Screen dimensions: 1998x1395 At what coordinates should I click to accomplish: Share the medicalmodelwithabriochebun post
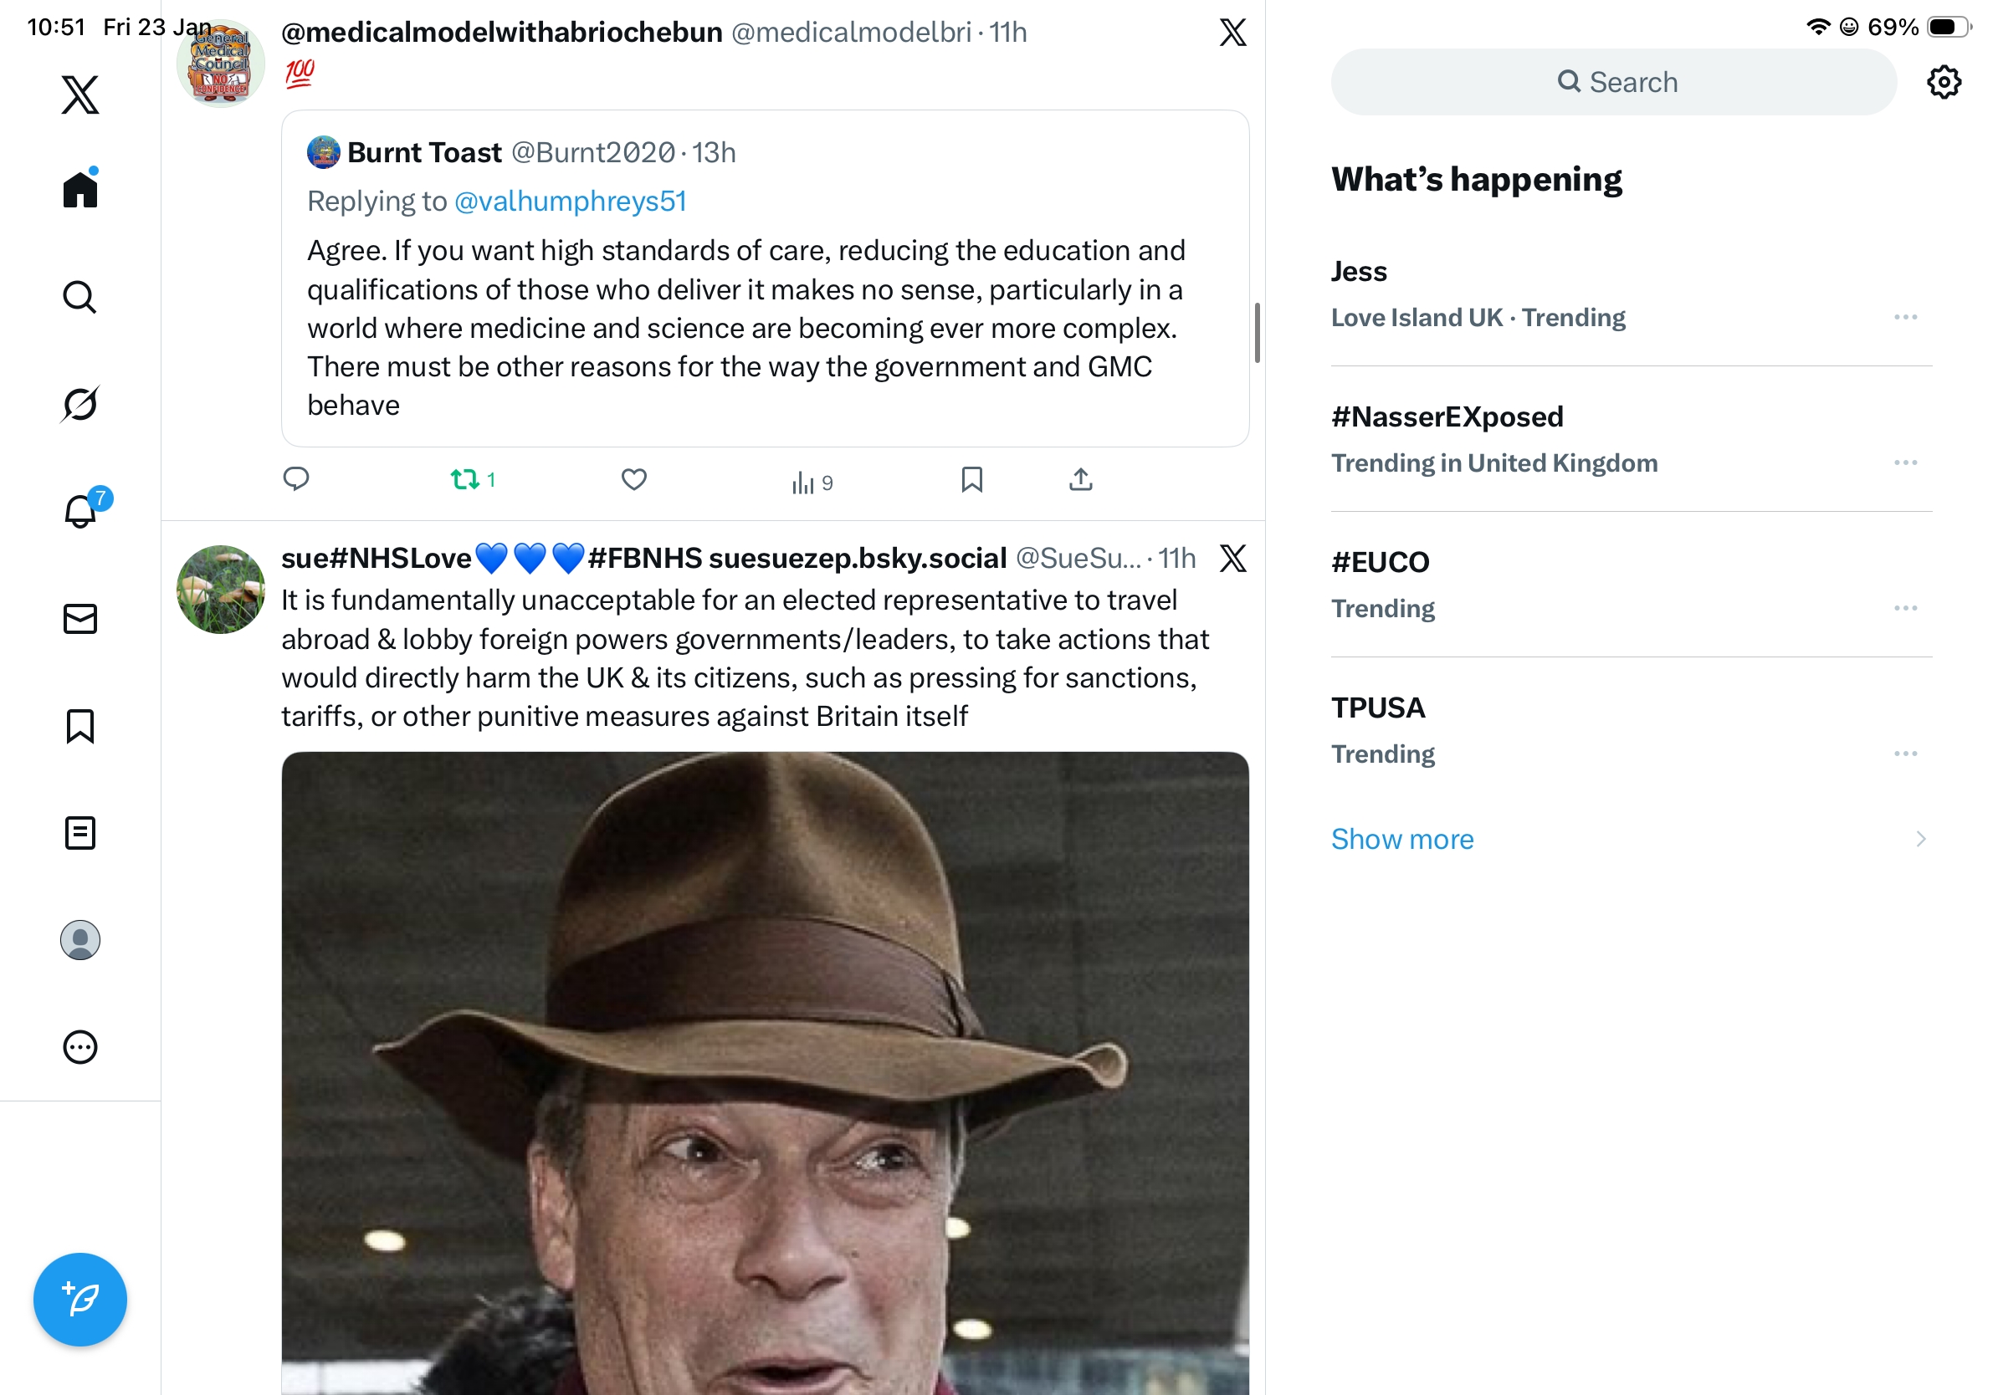[1080, 479]
